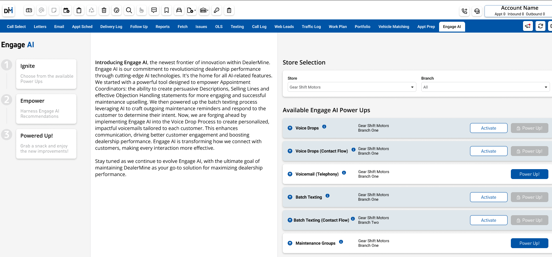Activate Batch Texting (Contact Flow)
The width and height of the screenshot is (552, 257).
coord(489,220)
